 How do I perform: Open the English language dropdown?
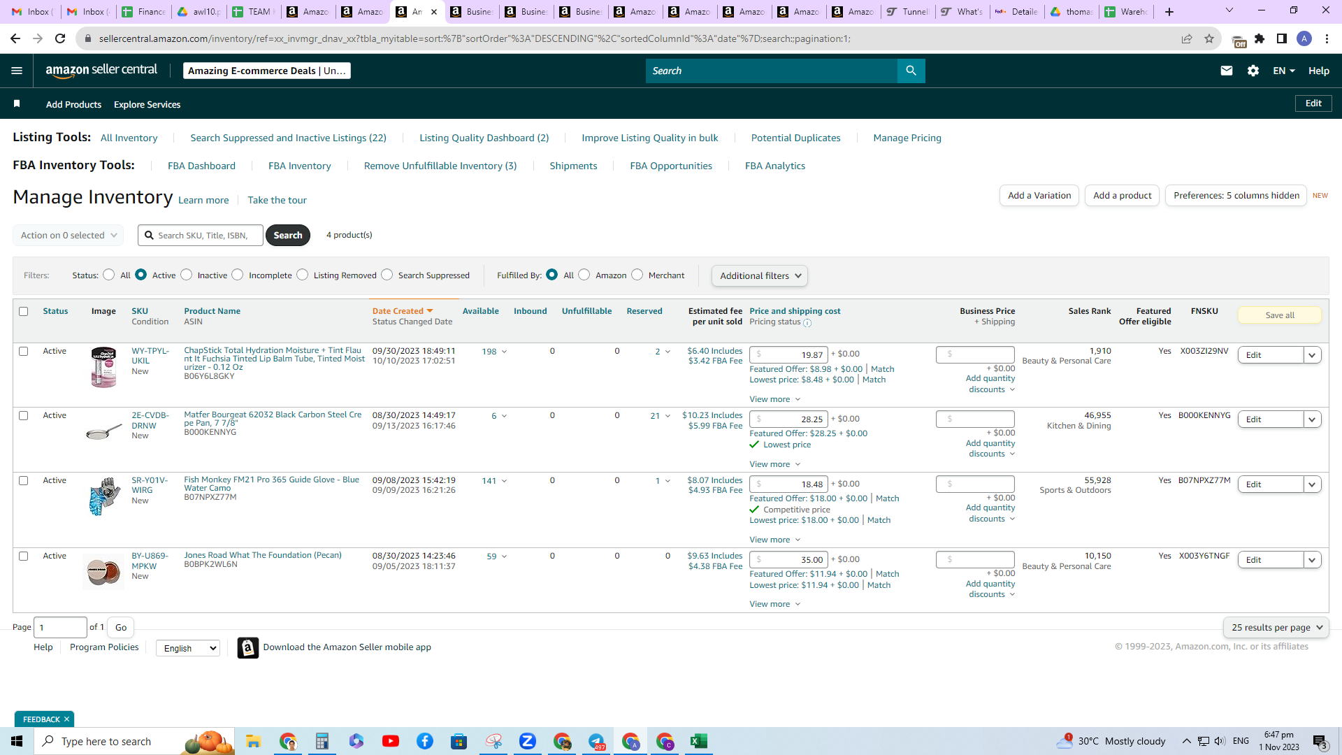188,649
